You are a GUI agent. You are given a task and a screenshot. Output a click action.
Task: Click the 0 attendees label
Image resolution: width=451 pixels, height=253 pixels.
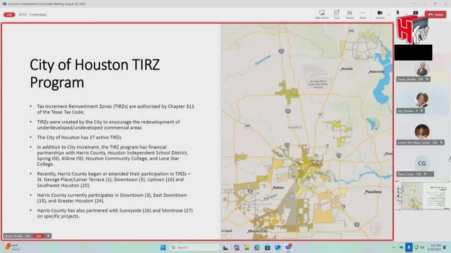click(38, 15)
